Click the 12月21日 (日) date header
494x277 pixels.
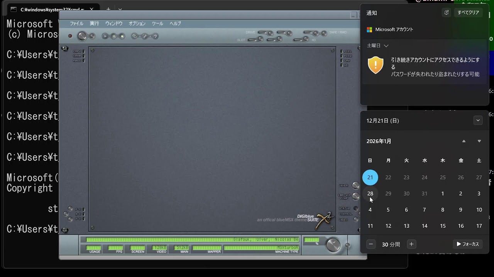point(383,120)
